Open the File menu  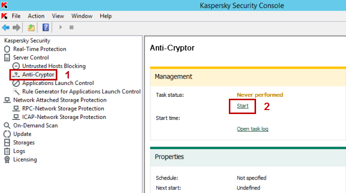[16, 16]
